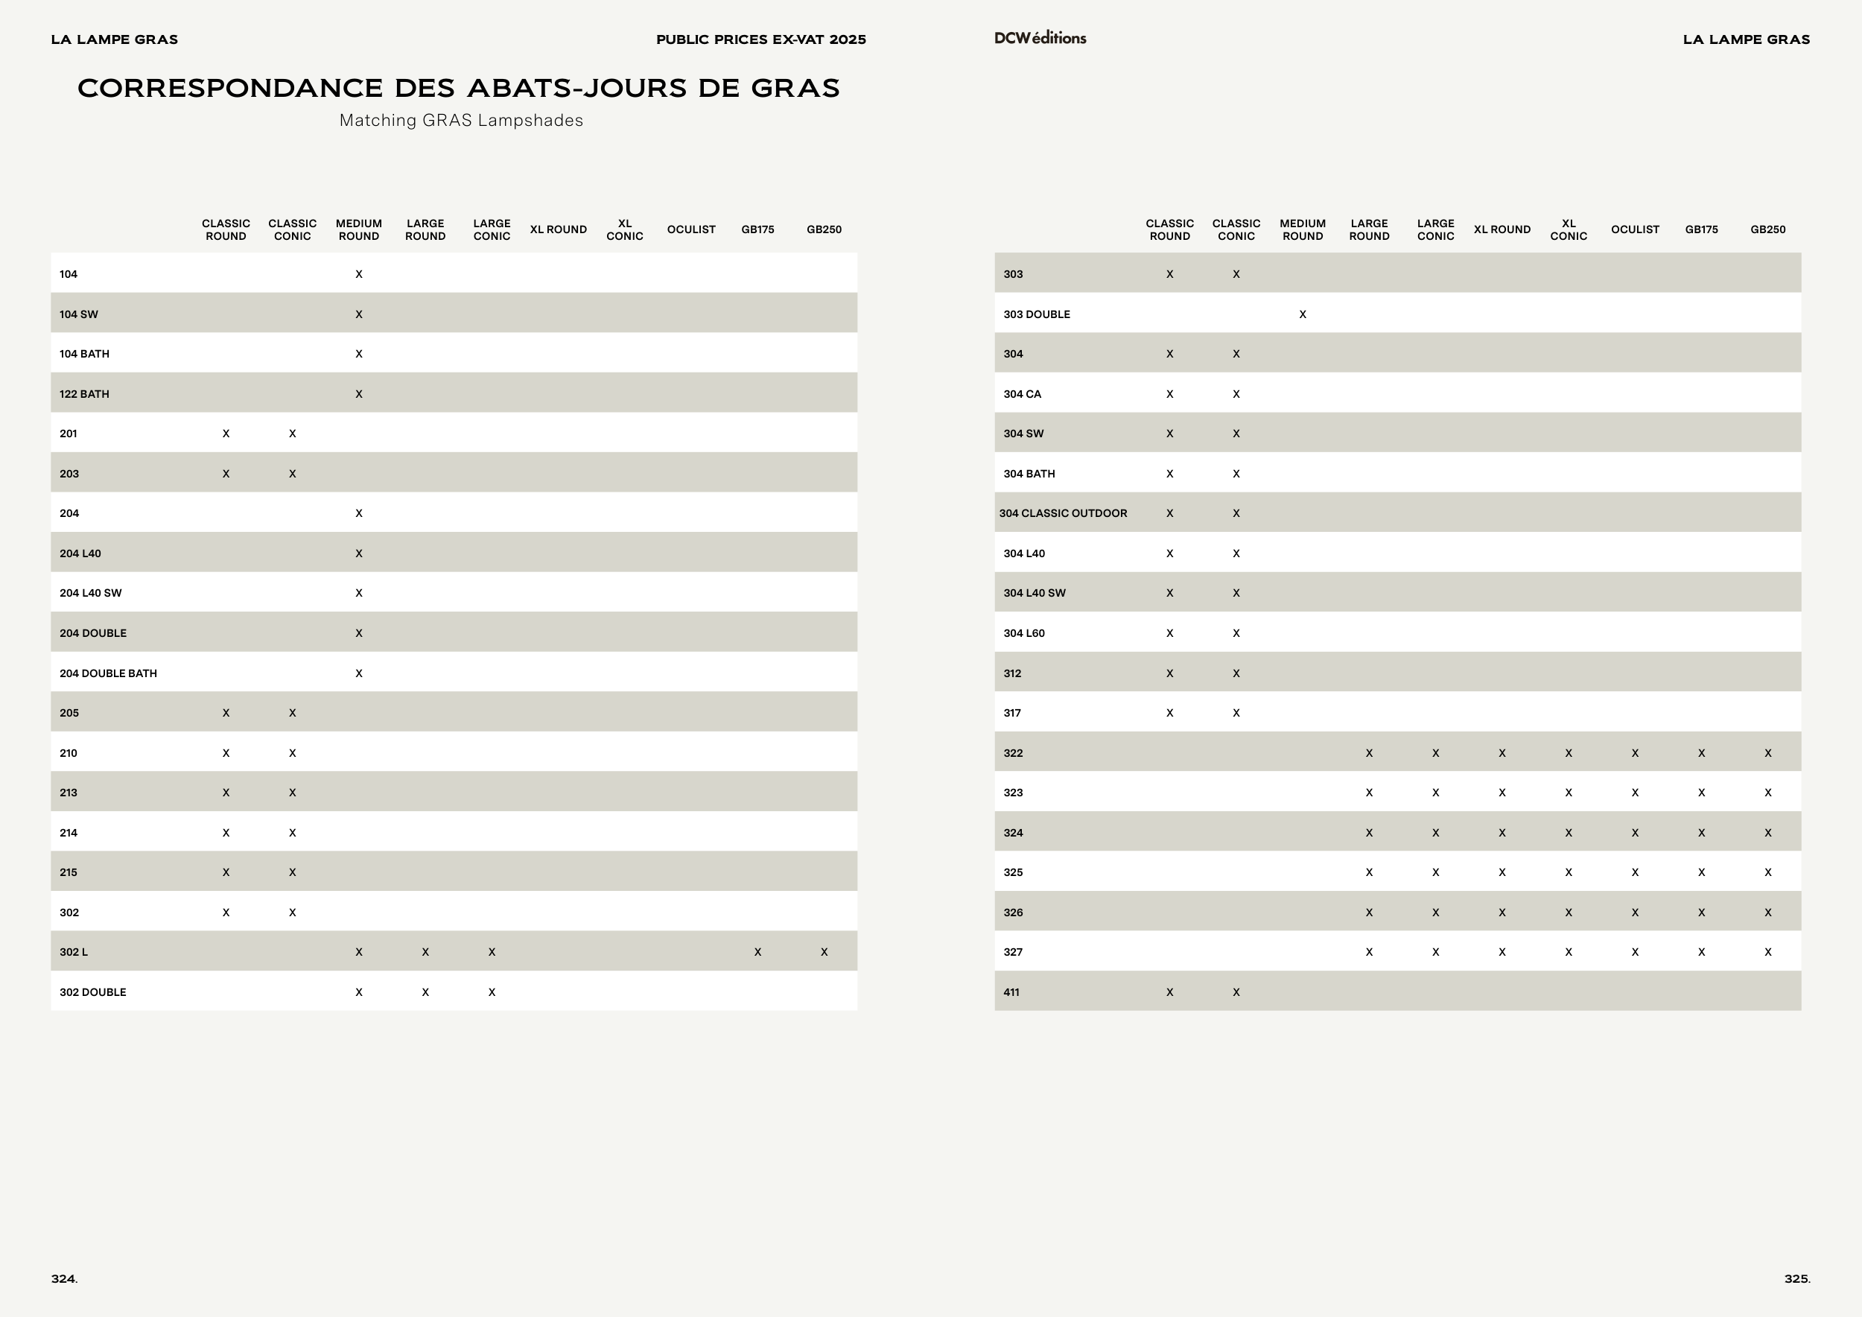Select the "304 CLASSIC OUTDOOR" row label

click(1062, 513)
